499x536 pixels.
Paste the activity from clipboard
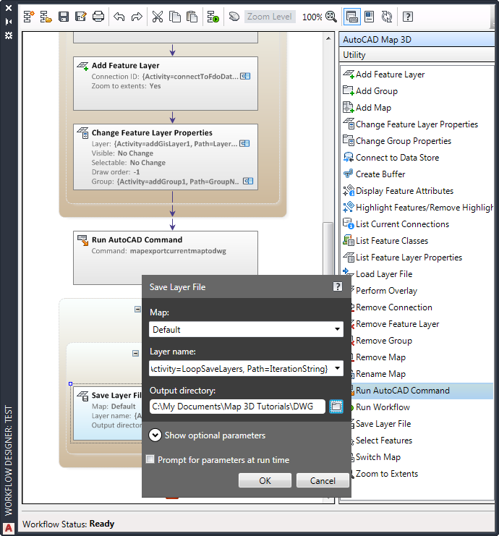(x=192, y=17)
